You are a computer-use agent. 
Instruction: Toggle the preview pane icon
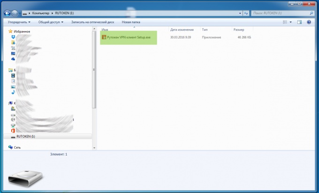(299, 22)
